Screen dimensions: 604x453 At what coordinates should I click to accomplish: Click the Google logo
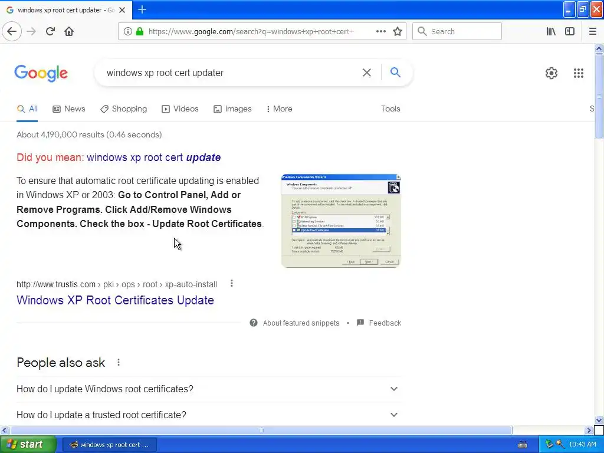[x=41, y=73]
